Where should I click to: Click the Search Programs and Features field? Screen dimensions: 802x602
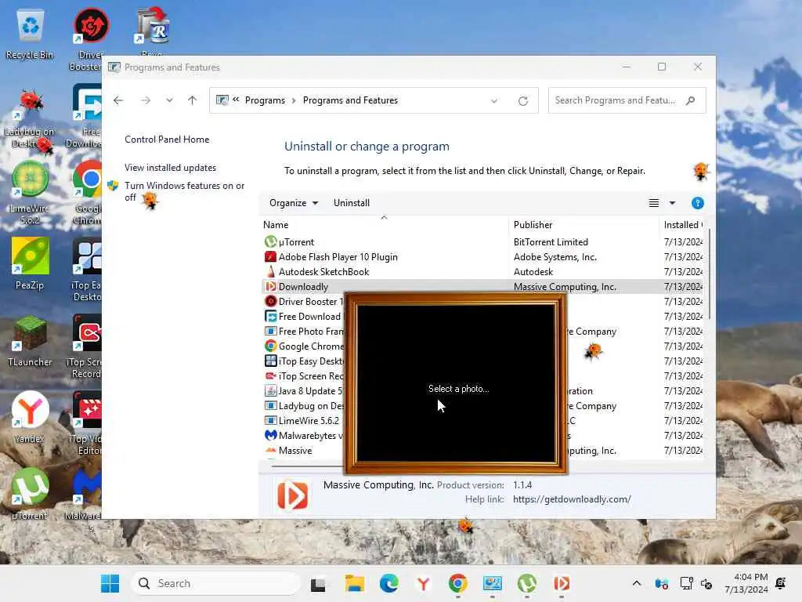click(x=627, y=100)
